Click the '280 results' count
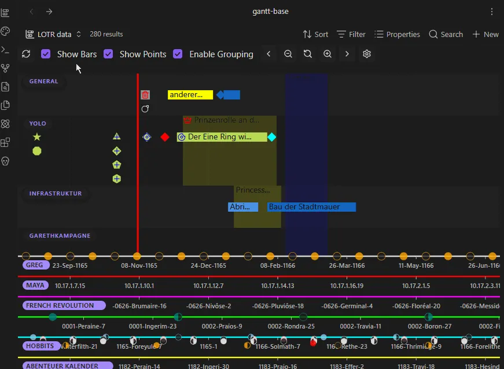 (106, 34)
